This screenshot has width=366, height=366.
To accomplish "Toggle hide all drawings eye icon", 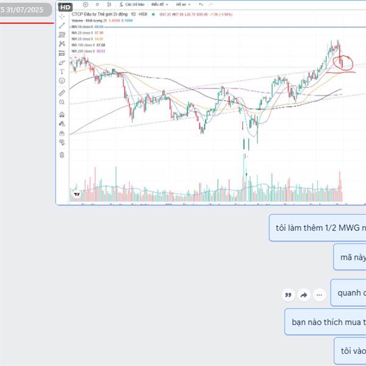I will (62, 142).
